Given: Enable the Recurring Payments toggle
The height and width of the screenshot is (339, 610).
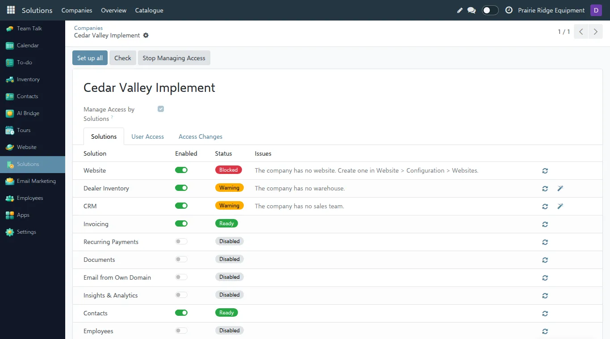Looking at the screenshot, I should pos(181,241).
